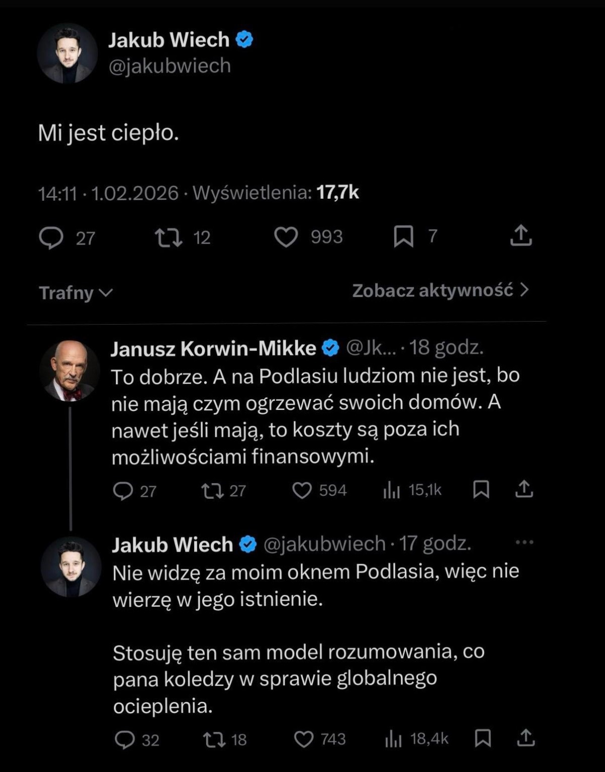View analytics on Wiech's reply showing 18,4k
Image resolution: width=605 pixels, height=772 pixels.
[393, 739]
